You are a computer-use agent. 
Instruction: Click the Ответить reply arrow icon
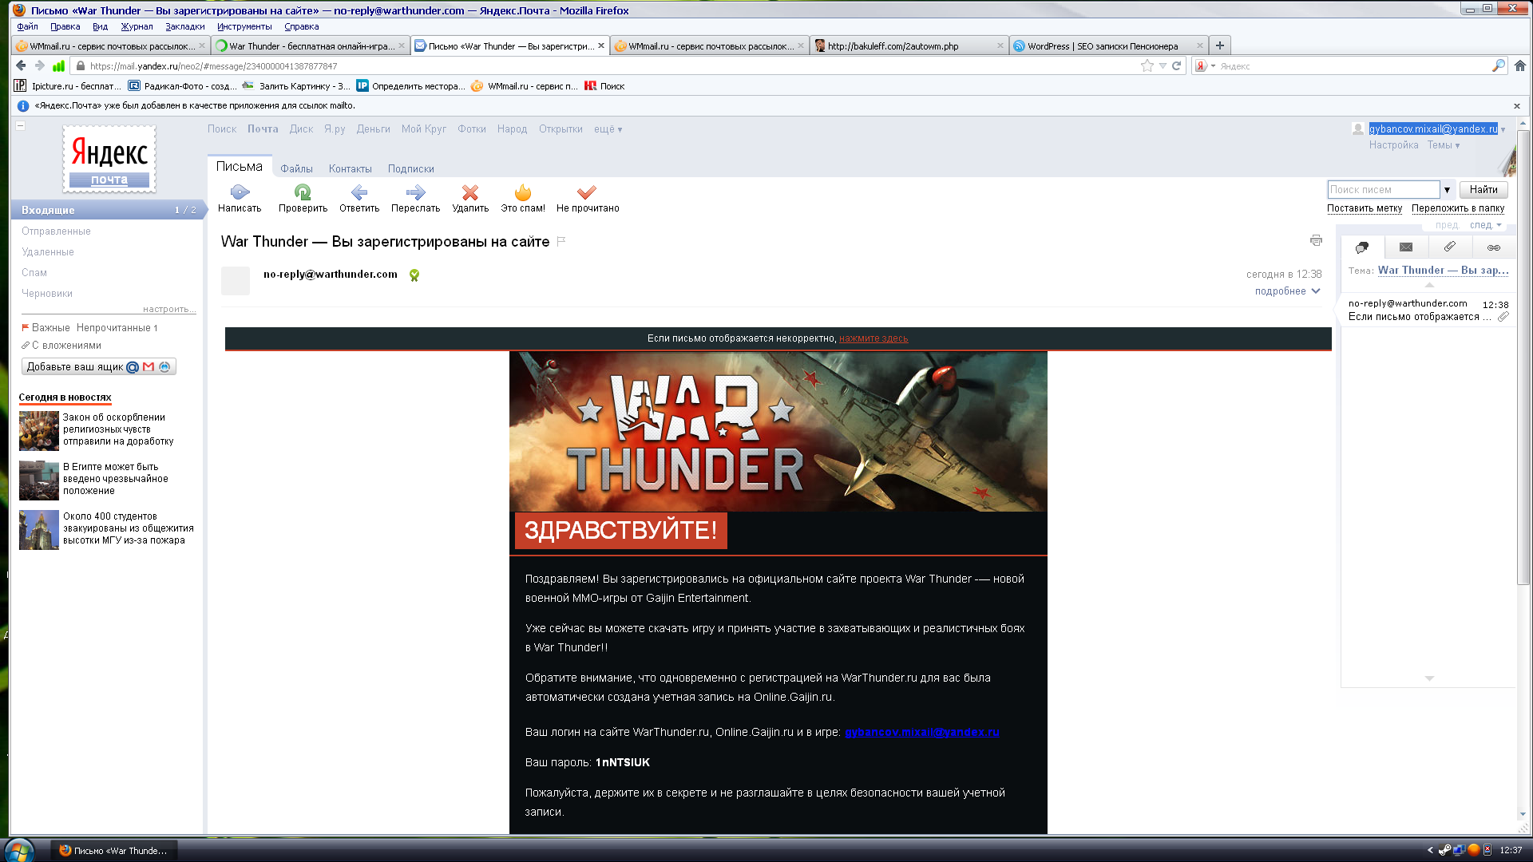click(359, 192)
